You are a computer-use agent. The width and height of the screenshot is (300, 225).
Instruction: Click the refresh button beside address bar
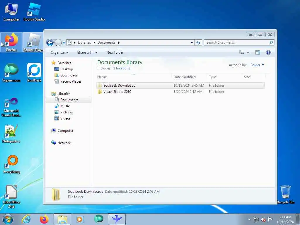pyautogui.click(x=198, y=42)
